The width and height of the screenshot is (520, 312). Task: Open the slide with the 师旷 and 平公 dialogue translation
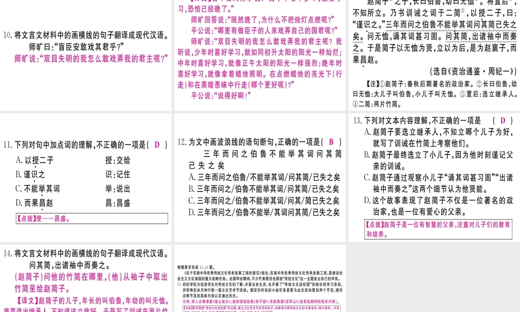[x=259, y=55]
